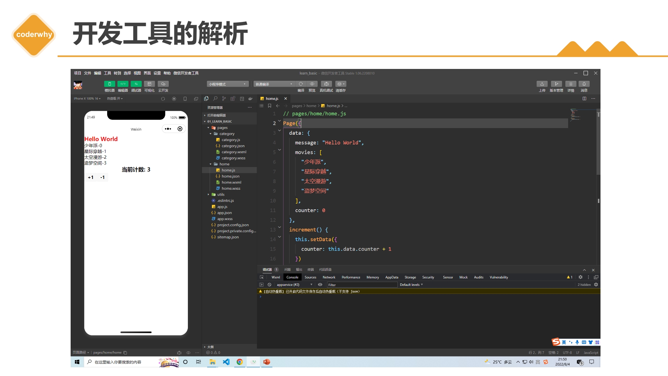Open the 详情 details panel
668x376 pixels.
point(571,84)
